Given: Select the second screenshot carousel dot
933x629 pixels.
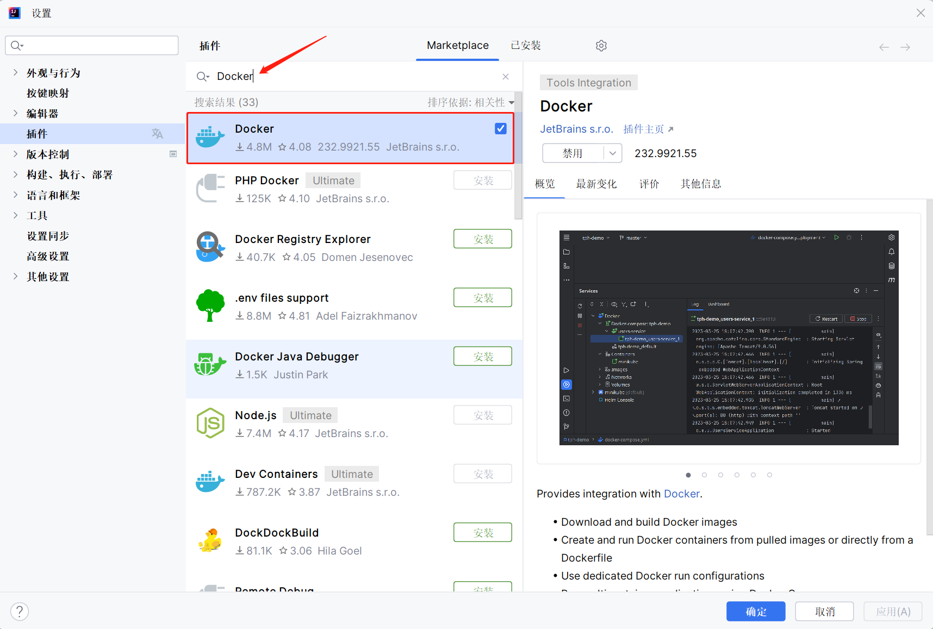Looking at the screenshot, I should tap(704, 475).
